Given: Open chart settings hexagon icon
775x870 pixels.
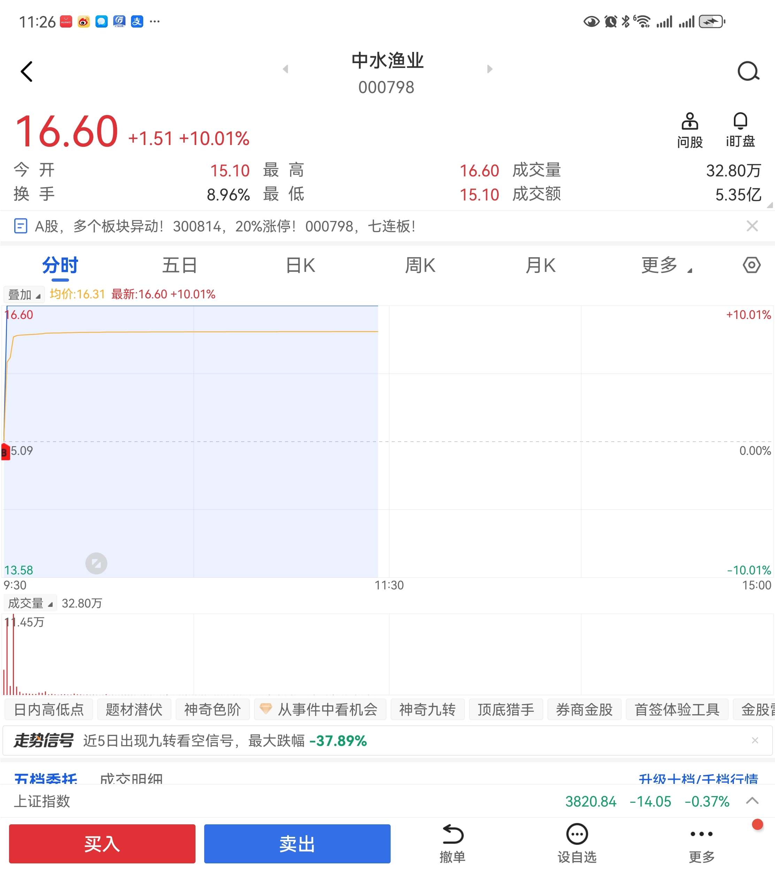Looking at the screenshot, I should click(751, 265).
